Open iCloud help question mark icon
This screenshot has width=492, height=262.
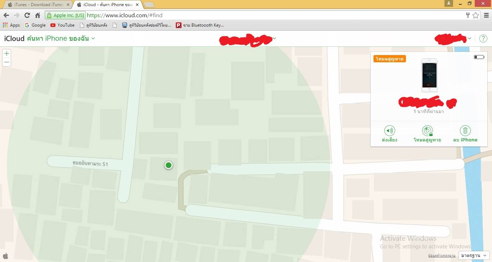click(x=483, y=39)
